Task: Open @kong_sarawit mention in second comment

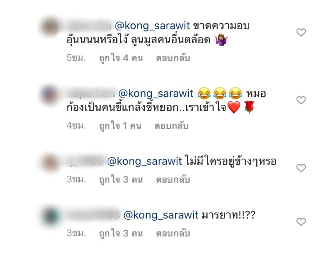Action: 156,93
